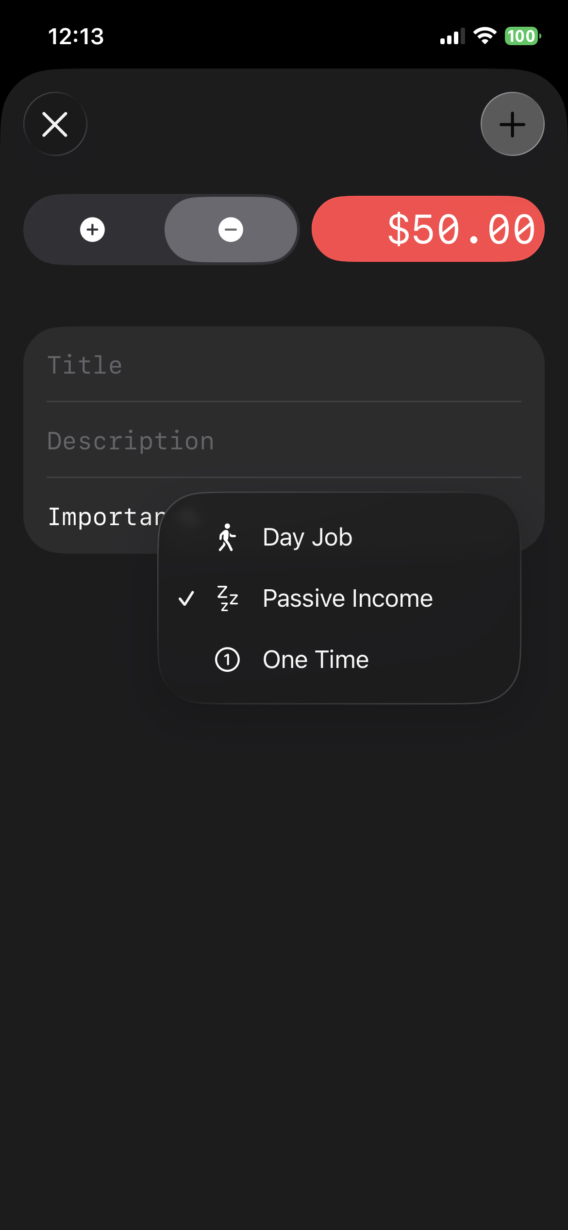The image size is (568, 1230).
Task: Tap the 12:13 clock in status bar
Action: point(76,36)
